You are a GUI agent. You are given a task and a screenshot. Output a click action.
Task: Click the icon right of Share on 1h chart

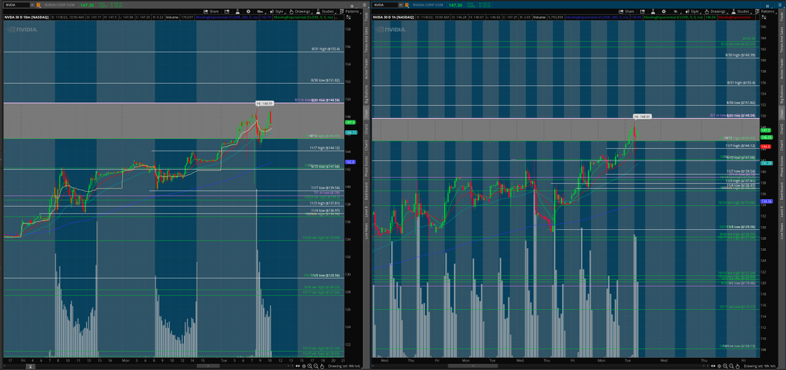643,12
